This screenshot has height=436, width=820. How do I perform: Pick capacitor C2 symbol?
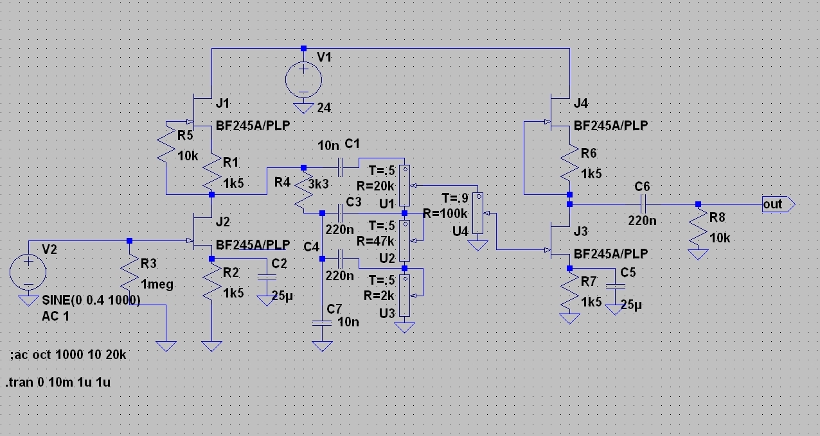tap(265, 278)
